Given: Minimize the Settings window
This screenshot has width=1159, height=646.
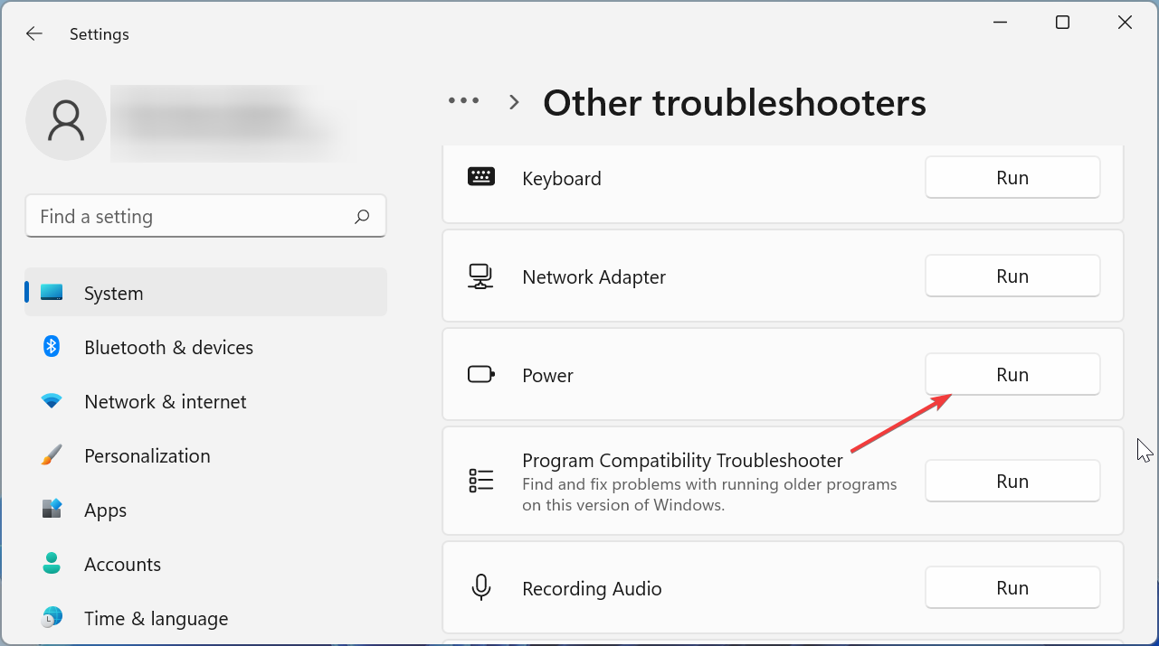Looking at the screenshot, I should point(1000,23).
